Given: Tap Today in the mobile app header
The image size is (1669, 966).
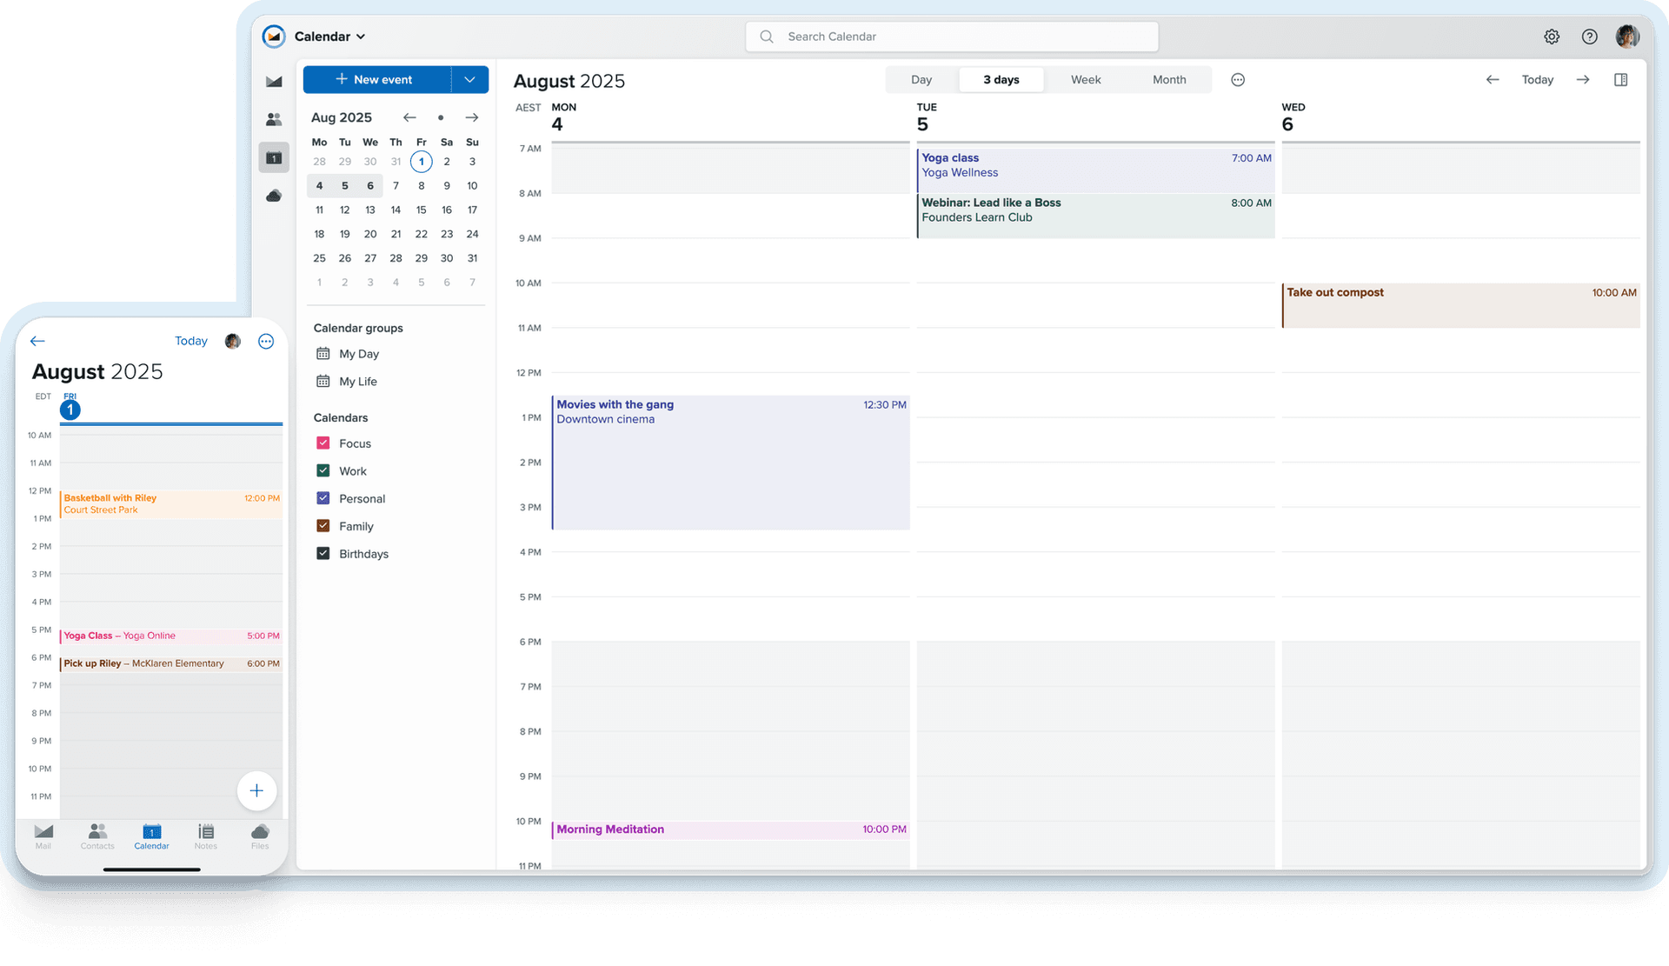Looking at the screenshot, I should pos(191,341).
